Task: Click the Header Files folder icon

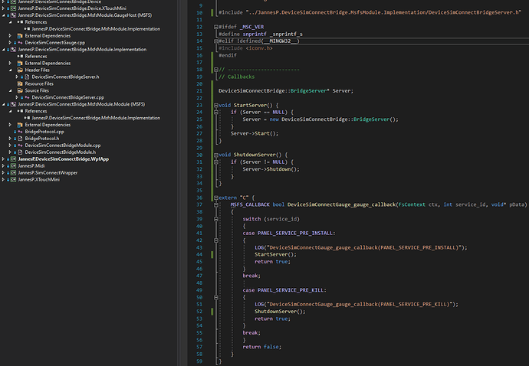Action: pos(20,70)
